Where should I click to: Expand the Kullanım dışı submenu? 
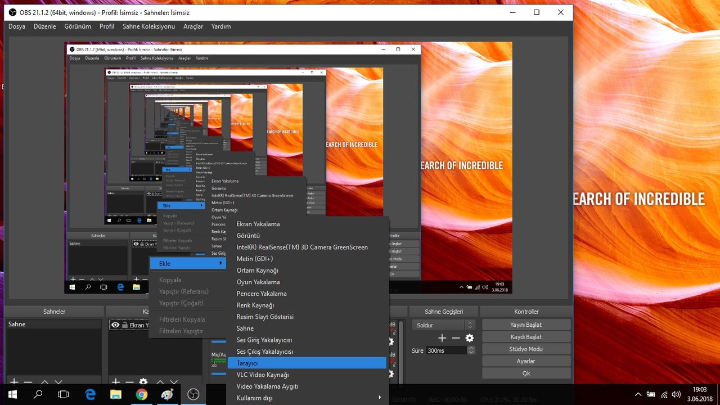click(x=308, y=398)
